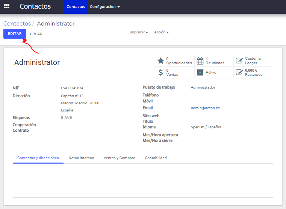Click the Sitio web label

coord(151,116)
